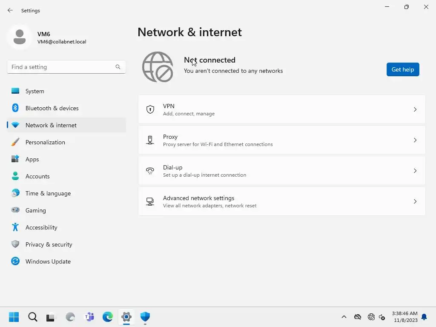Open Windows Update page

[x=66, y=261]
